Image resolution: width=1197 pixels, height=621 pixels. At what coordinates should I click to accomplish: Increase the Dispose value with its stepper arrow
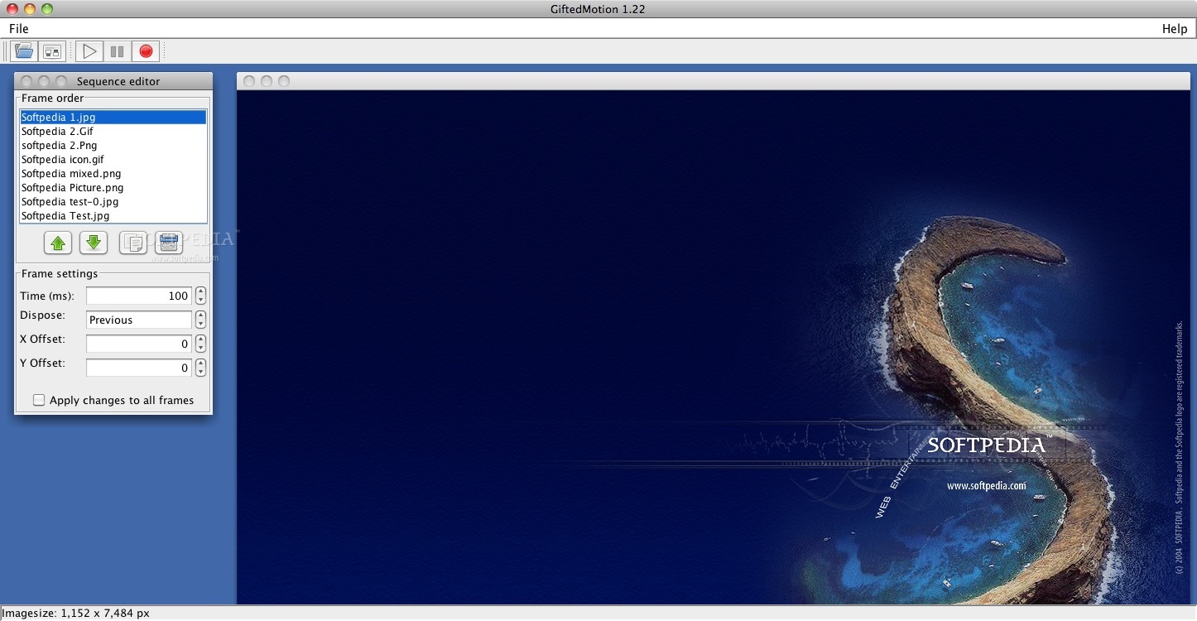point(200,315)
